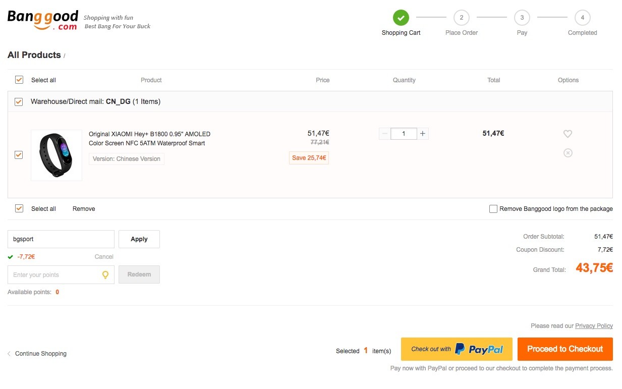622x389 pixels.
Task: Click the Order Subtotal 51,47€ value
Action: pyautogui.click(x=604, y=237)
